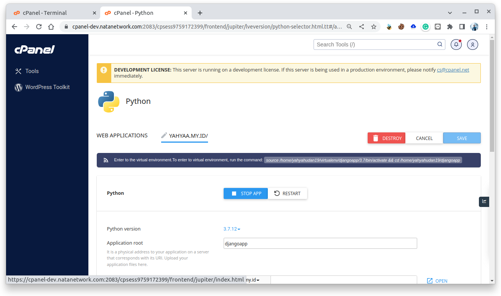Click the bee extension icon
Screen dimensions: 501x296
pyautogui.click(x=389, y=27)
